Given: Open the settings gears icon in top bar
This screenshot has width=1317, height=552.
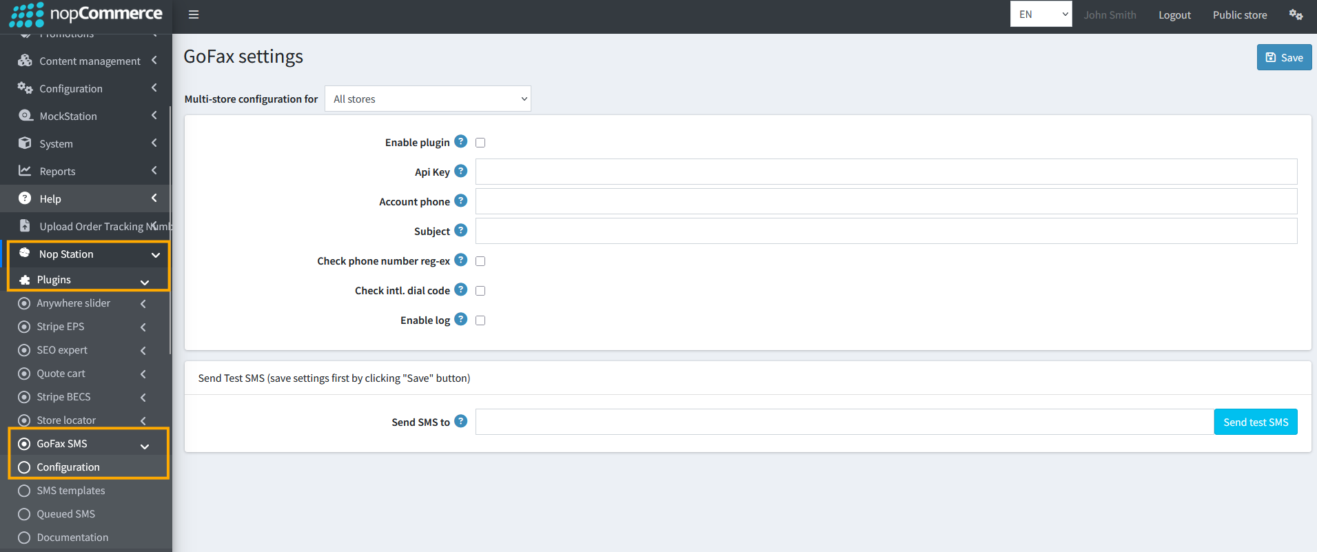Looking at the screenshot, I should pos(1296,14).
